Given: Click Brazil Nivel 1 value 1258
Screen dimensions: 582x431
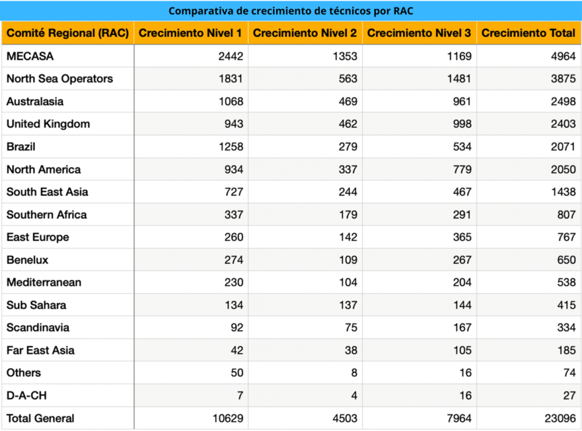Looking at the screenshot, I should click(231, 147).
